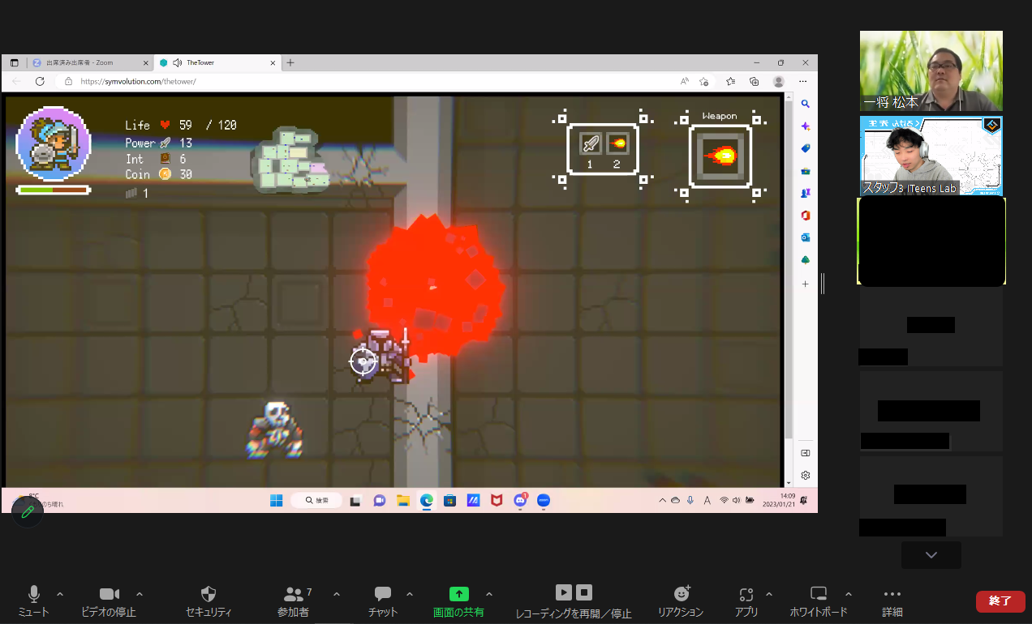Open the Shopping tag in Edge sidebar

coord(806,148)
